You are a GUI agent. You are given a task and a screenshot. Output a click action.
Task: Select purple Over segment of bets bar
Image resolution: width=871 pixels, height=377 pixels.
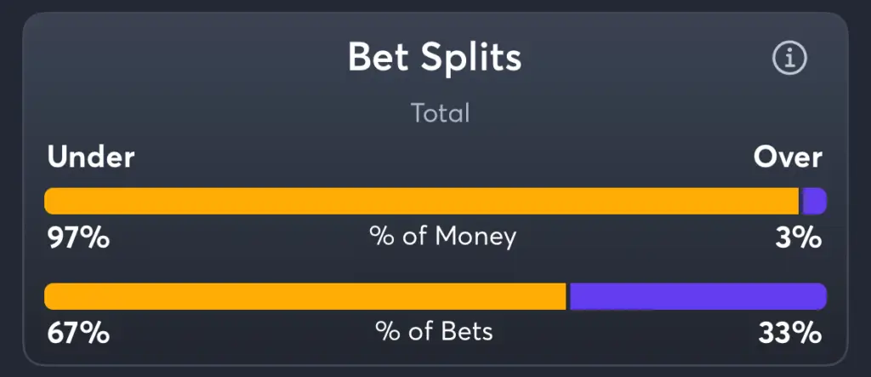click(698, 296)
